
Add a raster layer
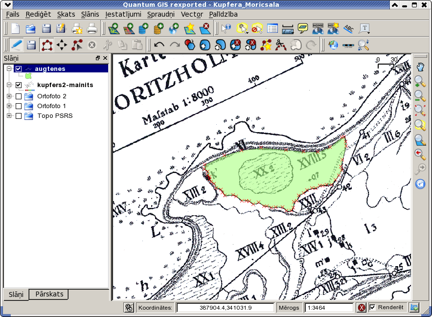tap(129, 29)
